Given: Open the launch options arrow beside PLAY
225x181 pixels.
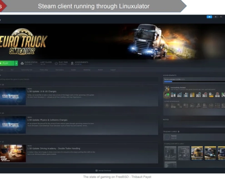Looking at the screenshot, I should tap(16, 63).
